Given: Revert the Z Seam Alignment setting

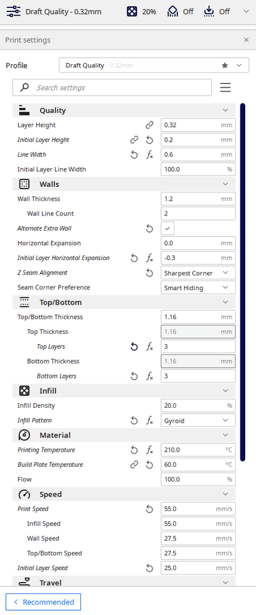Looking at the screenshot, I should [x=149, y=273].
